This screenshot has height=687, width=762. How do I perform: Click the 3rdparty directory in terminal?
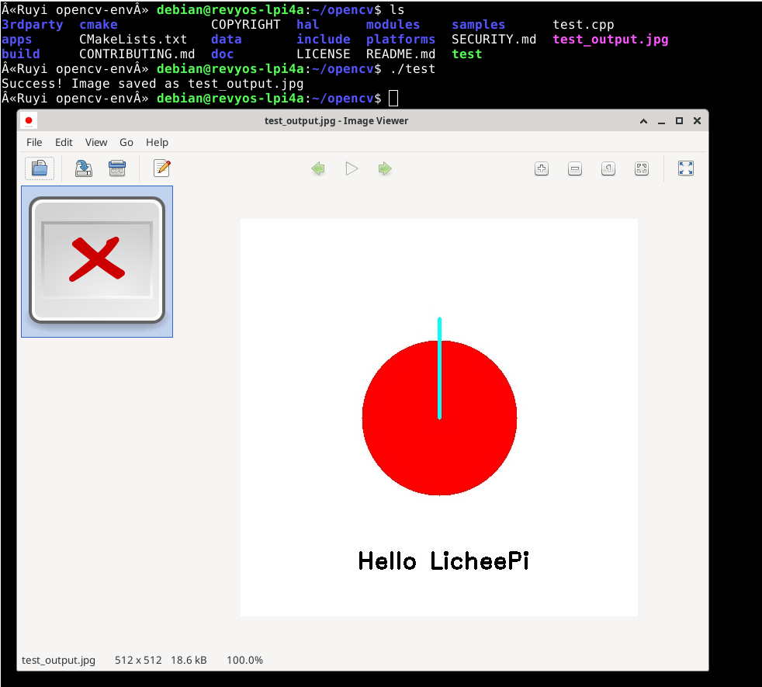coord(32,25)
